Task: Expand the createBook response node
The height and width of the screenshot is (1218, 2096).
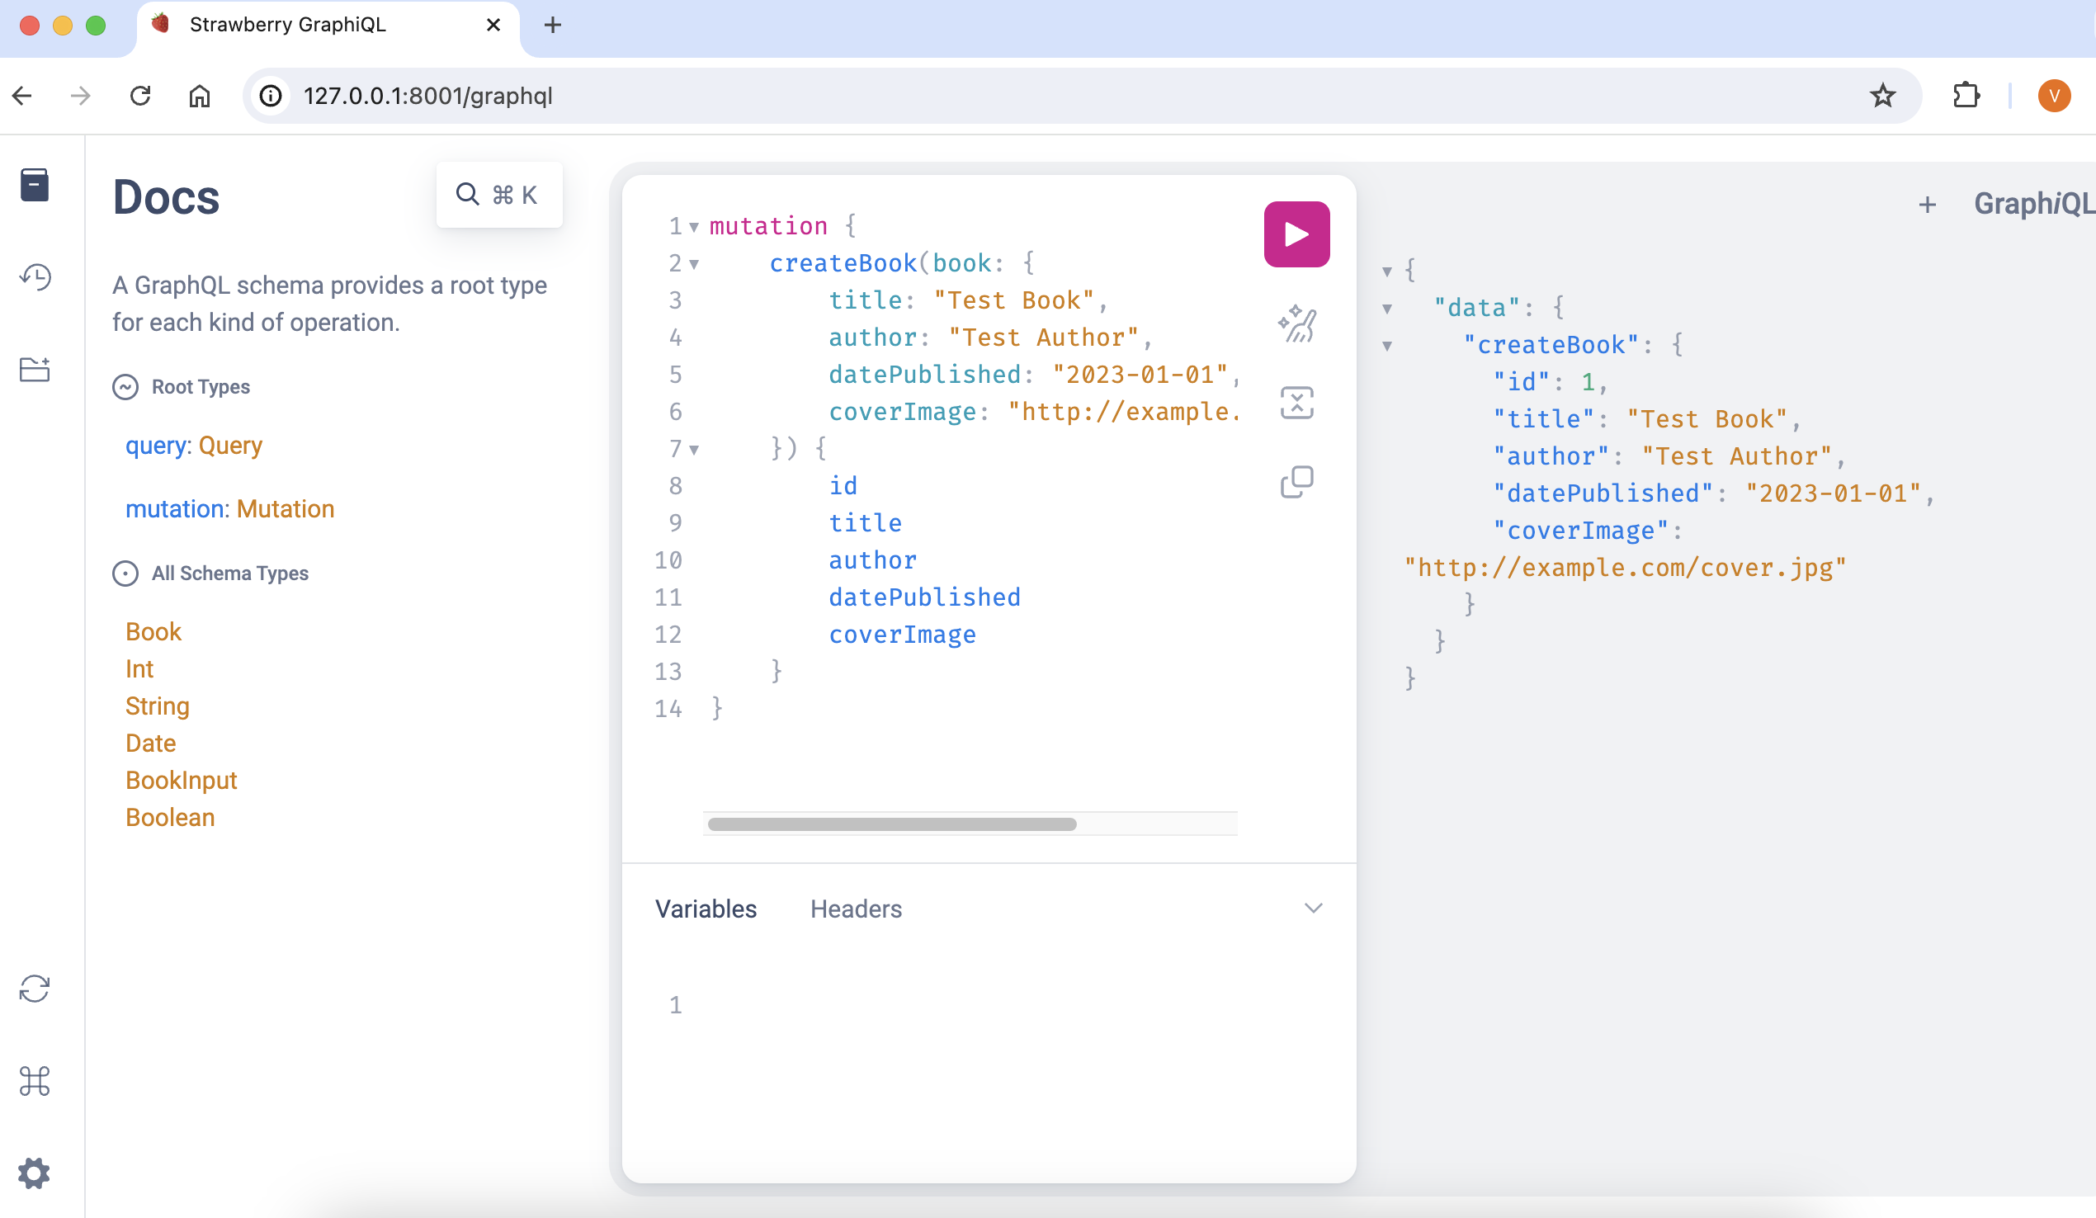Action: coord(1387,343)
